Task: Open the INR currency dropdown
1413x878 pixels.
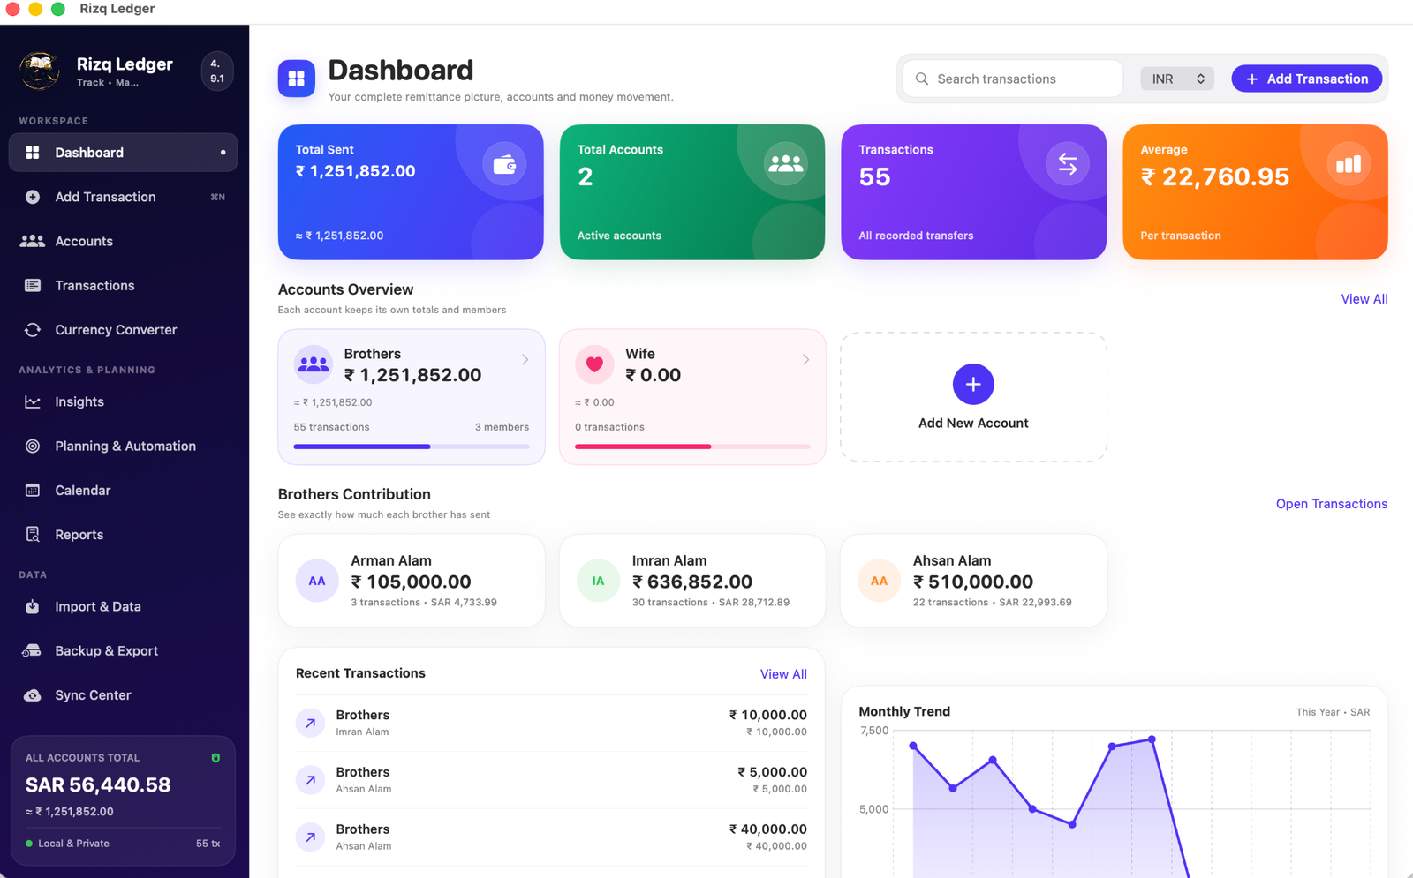Action: 1177,79
